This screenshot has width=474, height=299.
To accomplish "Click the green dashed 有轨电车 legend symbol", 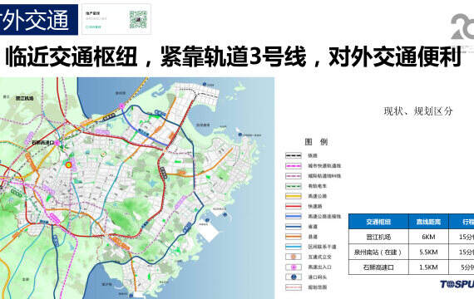I will (x=294, y=186).
